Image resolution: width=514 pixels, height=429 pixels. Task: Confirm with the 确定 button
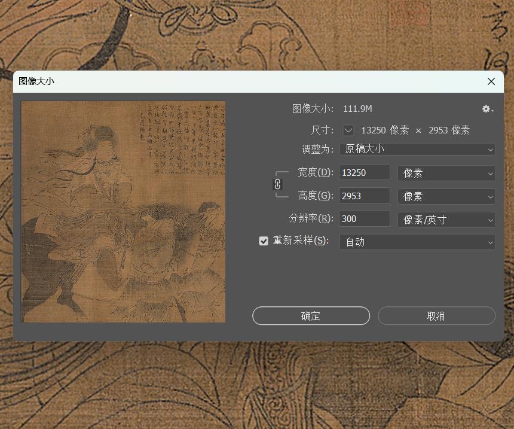pyautogui.click(x=311, y=316)
